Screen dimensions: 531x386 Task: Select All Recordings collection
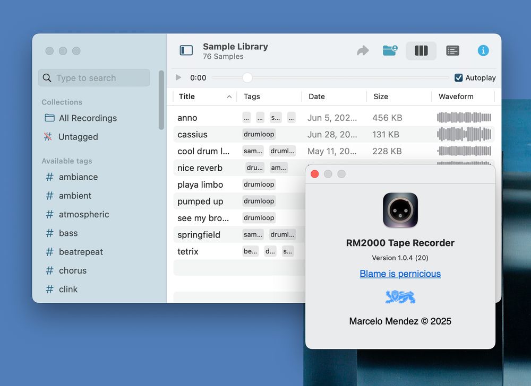(x=88, y=118)
